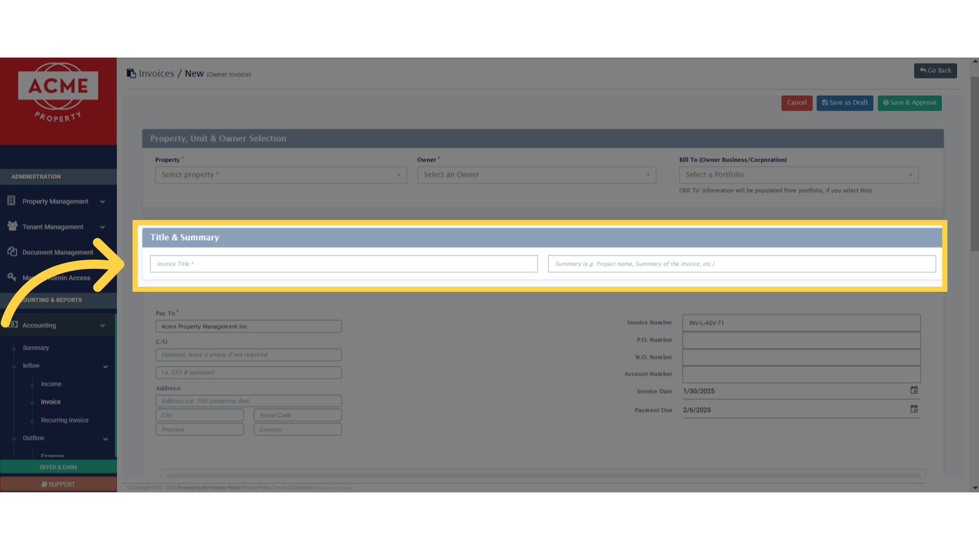Click the Invoices breadcrumb document icon
This screenshot has height=550, width=979.
coord(132,73)
